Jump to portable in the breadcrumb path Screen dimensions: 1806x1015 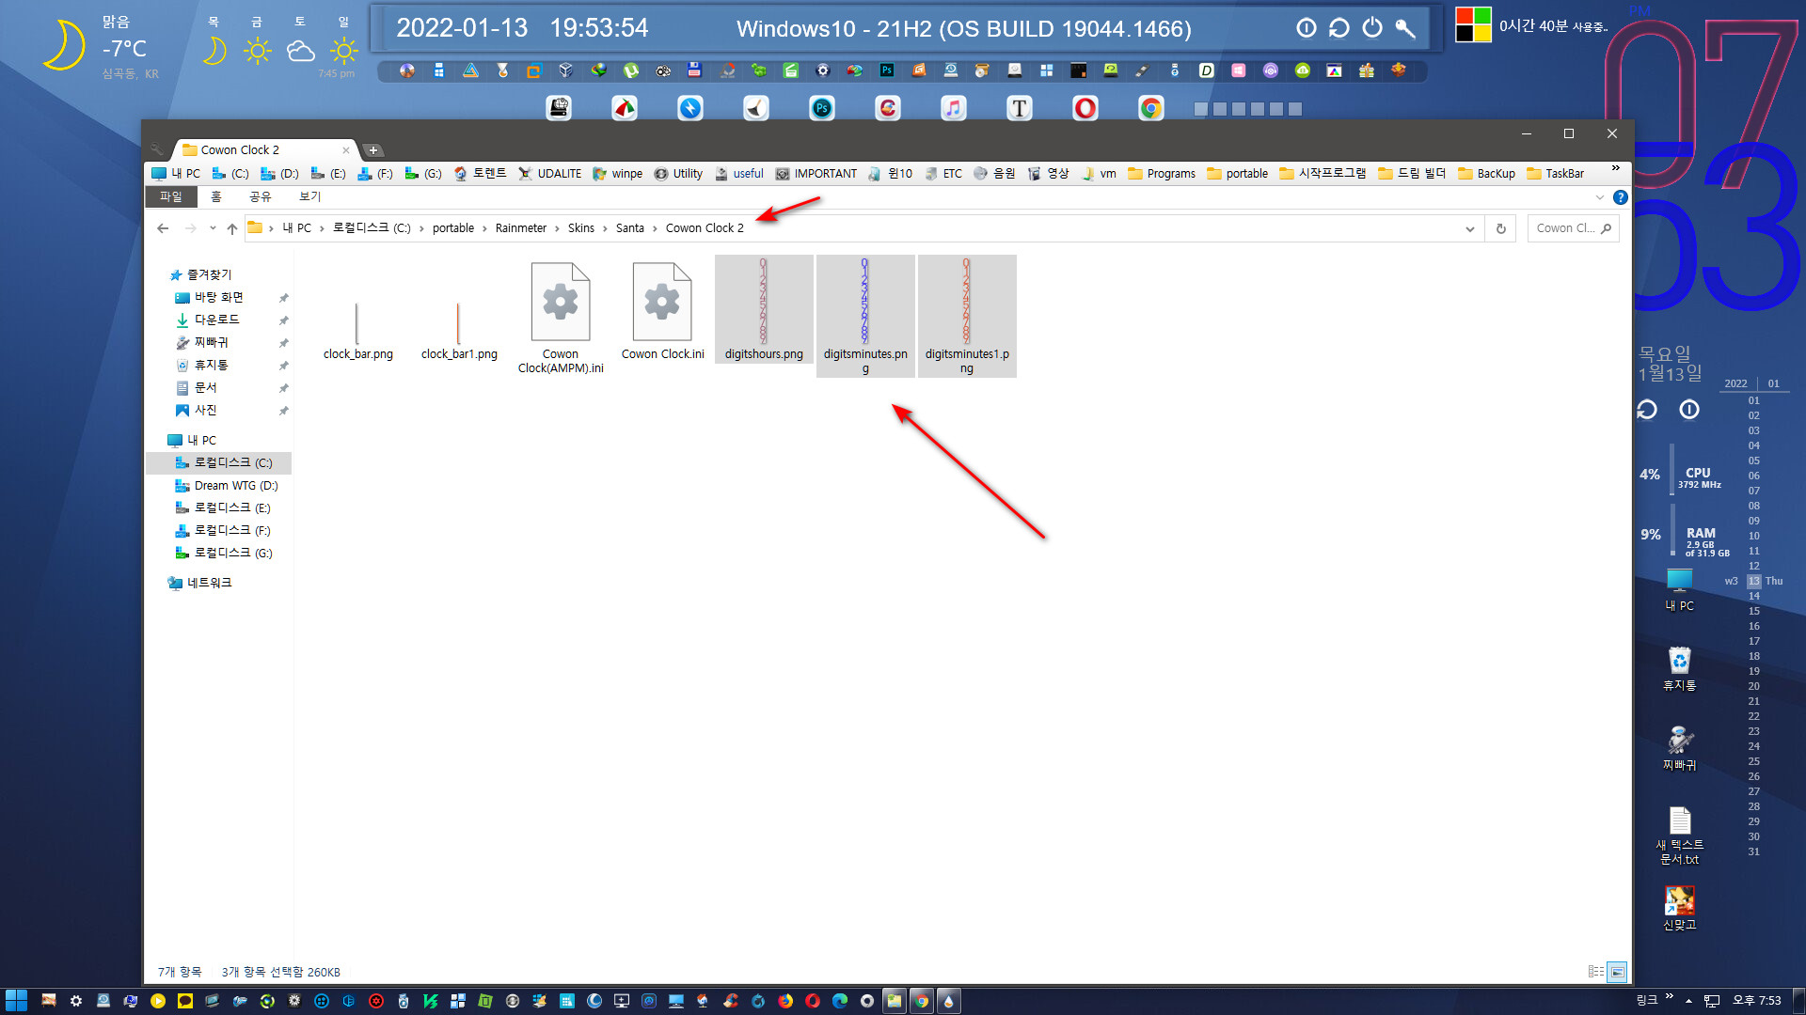point(453,228)
